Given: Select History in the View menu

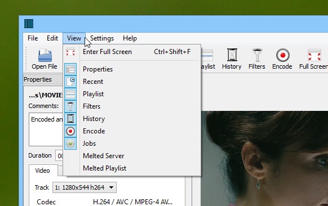Looking at the screenshot, I should pyautogui.click(x=132, y=119).
